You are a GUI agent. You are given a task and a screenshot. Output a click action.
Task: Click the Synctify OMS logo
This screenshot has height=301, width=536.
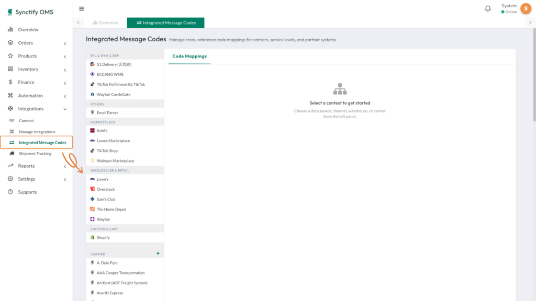tap(30, 12)
